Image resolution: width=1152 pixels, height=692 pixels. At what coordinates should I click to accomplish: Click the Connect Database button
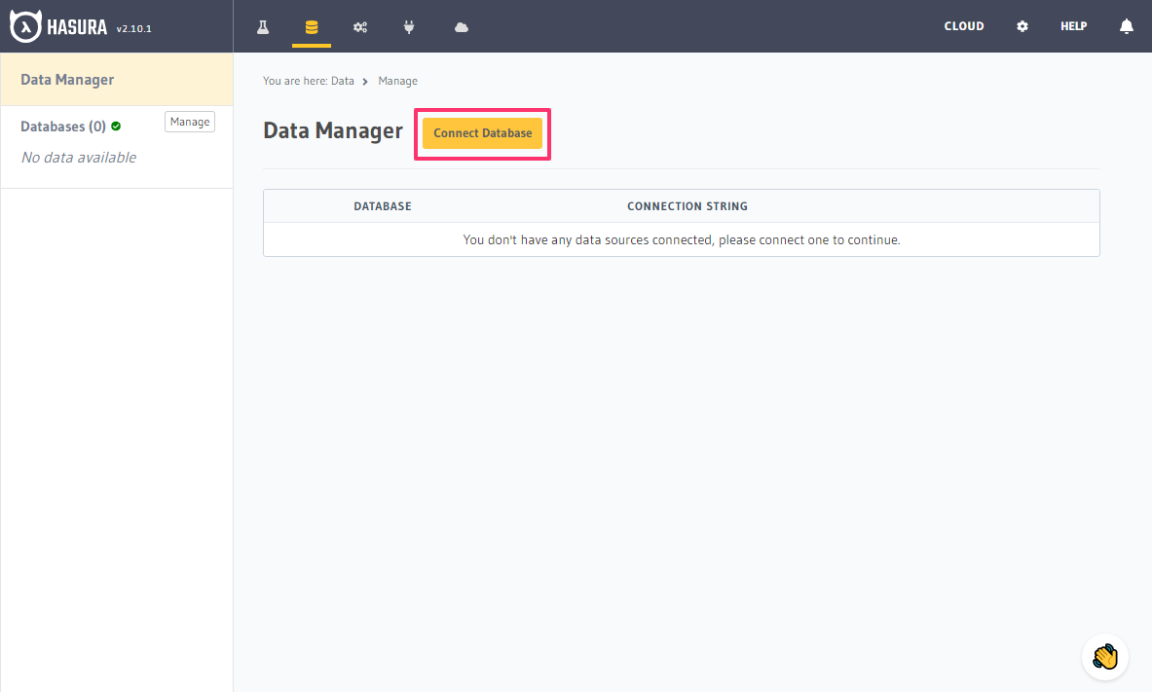coord(482,132)
